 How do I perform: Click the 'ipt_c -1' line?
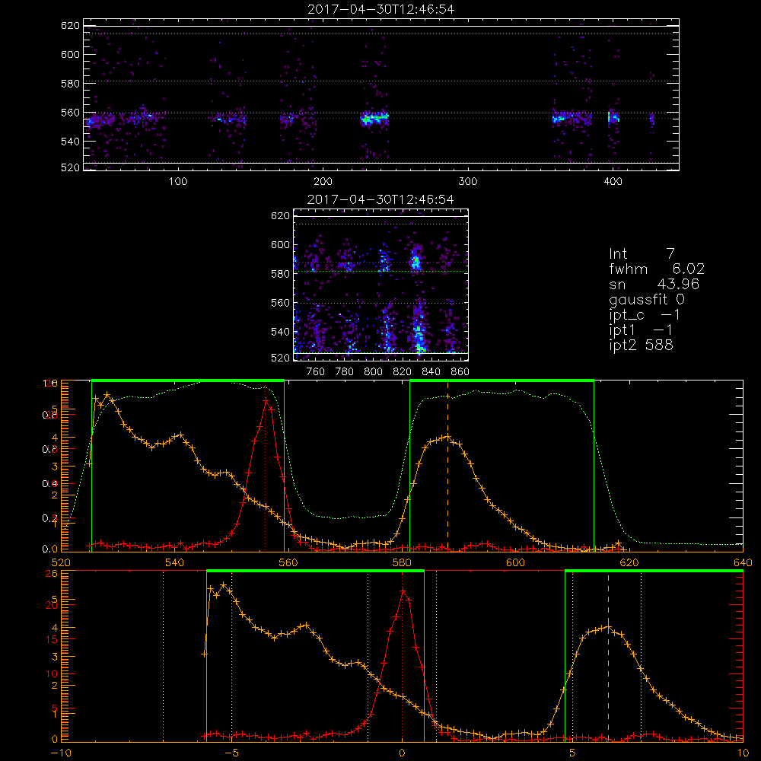[645, 315]
